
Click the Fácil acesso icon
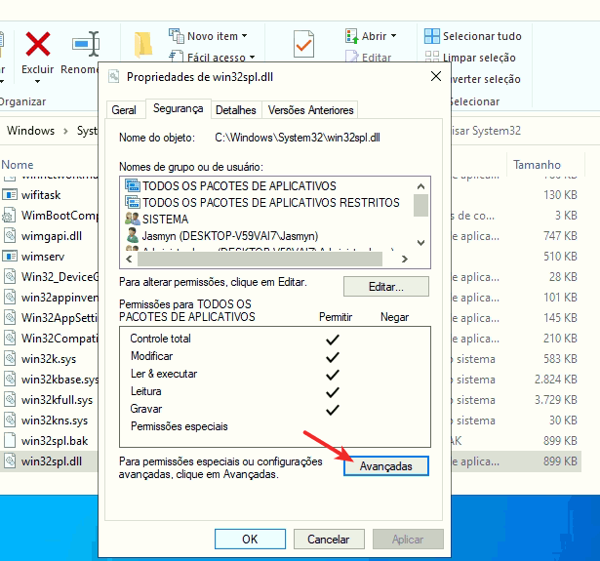(177, 57)
